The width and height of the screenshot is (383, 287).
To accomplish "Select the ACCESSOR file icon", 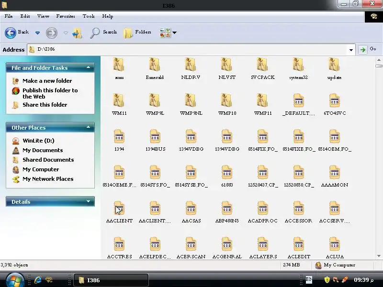I will pos(298,209).
